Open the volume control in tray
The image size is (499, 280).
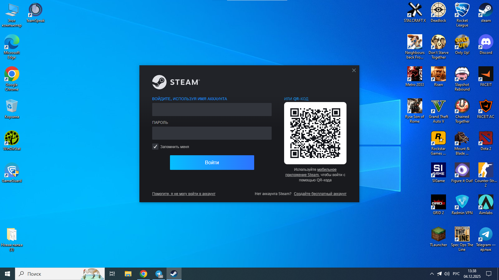coord(447,274)
